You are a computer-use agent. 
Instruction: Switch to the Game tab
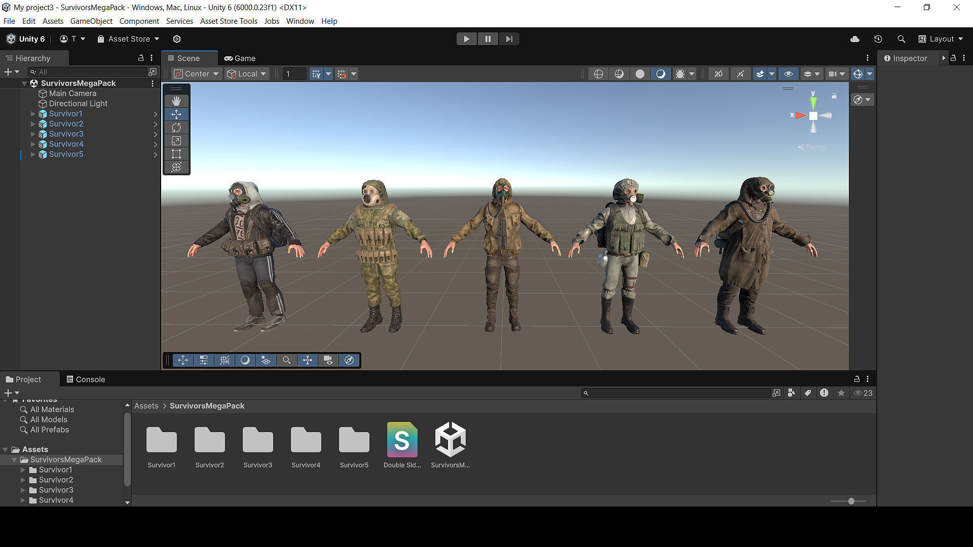point(240,58)
